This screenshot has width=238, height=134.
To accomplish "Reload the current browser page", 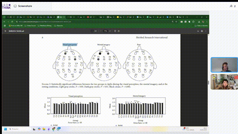I will (12, 22).
